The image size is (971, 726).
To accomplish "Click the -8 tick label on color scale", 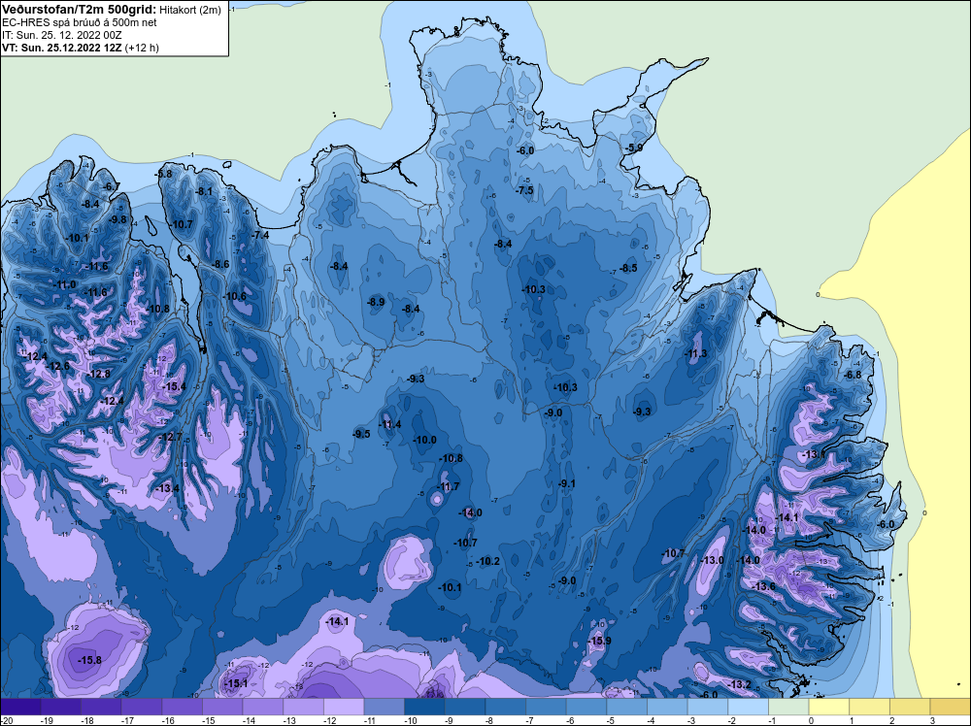I will click(x=489, y=720).
